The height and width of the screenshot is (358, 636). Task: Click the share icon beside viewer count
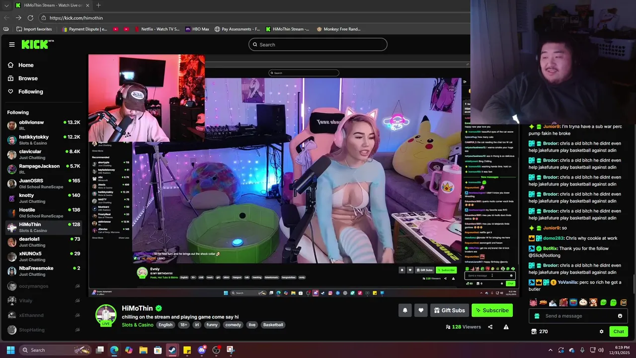[490, 327]
